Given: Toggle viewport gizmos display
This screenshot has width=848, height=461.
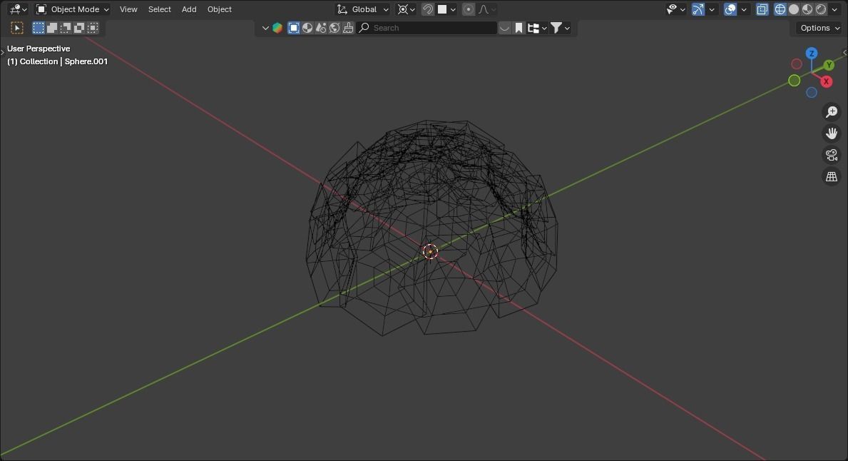Looking at the screenshot, I should pyautogui.click(x=698, y=9).
